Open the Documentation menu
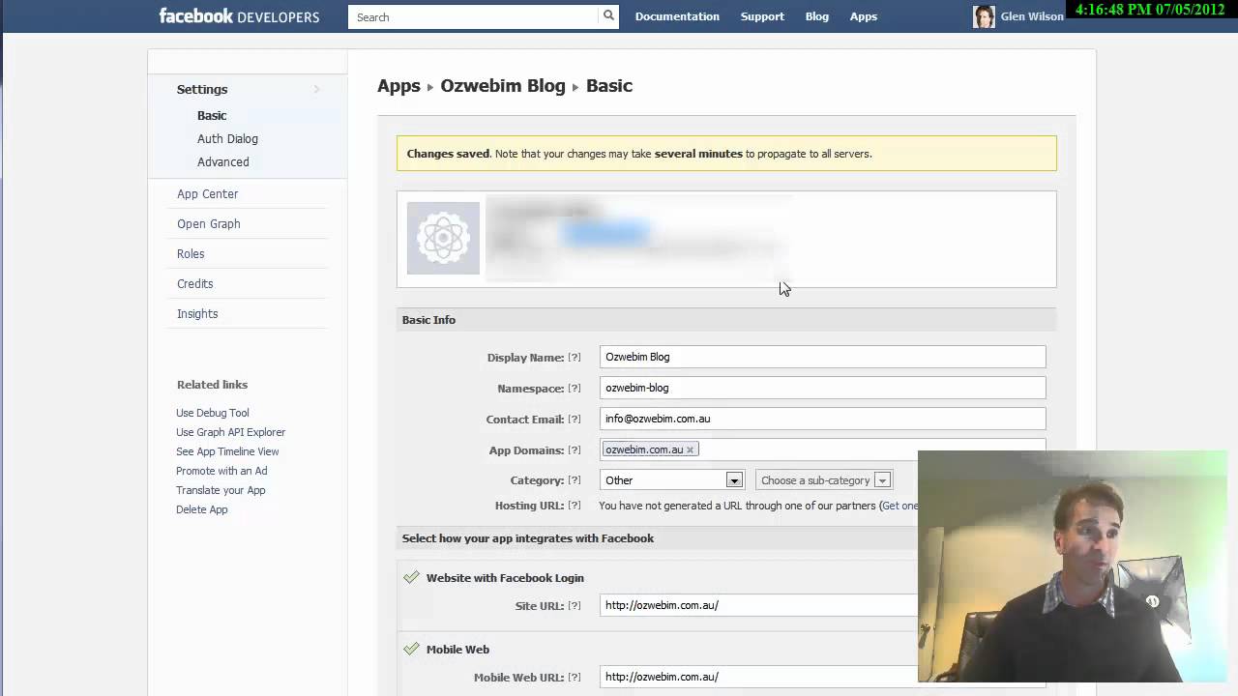 [x=677, y=16]
